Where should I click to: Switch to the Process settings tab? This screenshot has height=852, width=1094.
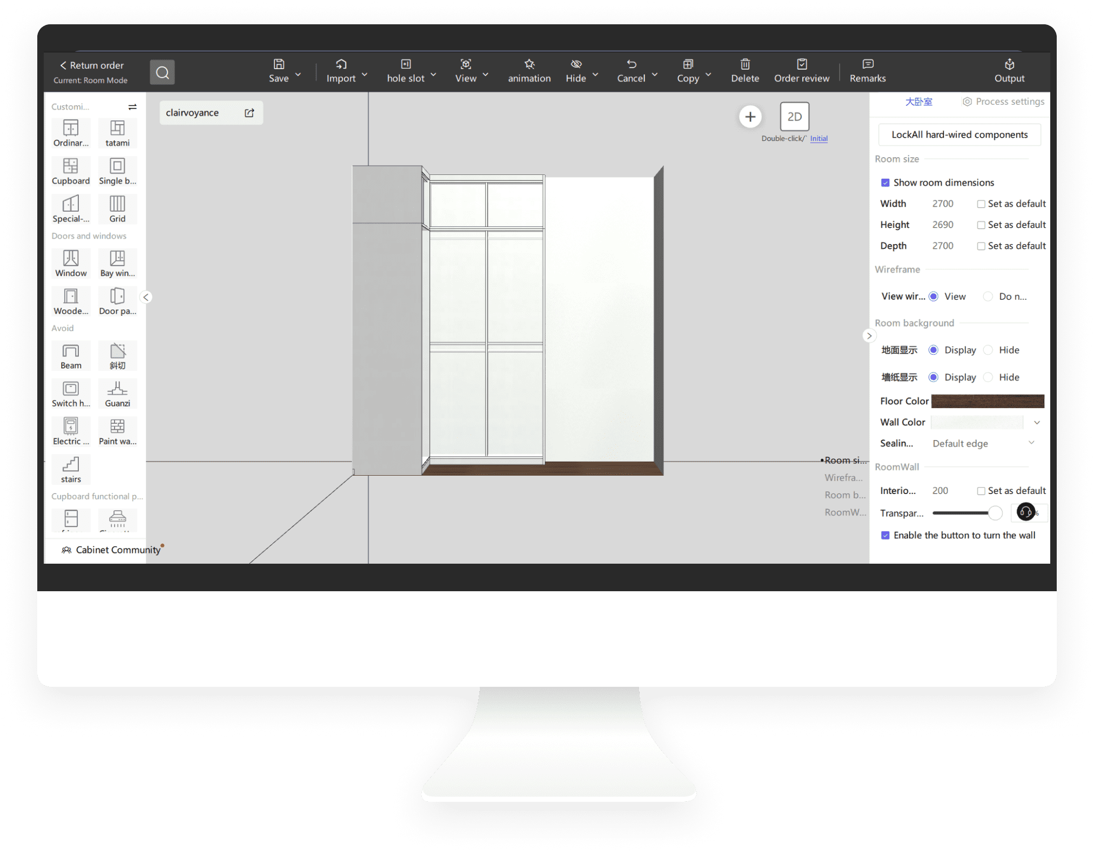1003,102
